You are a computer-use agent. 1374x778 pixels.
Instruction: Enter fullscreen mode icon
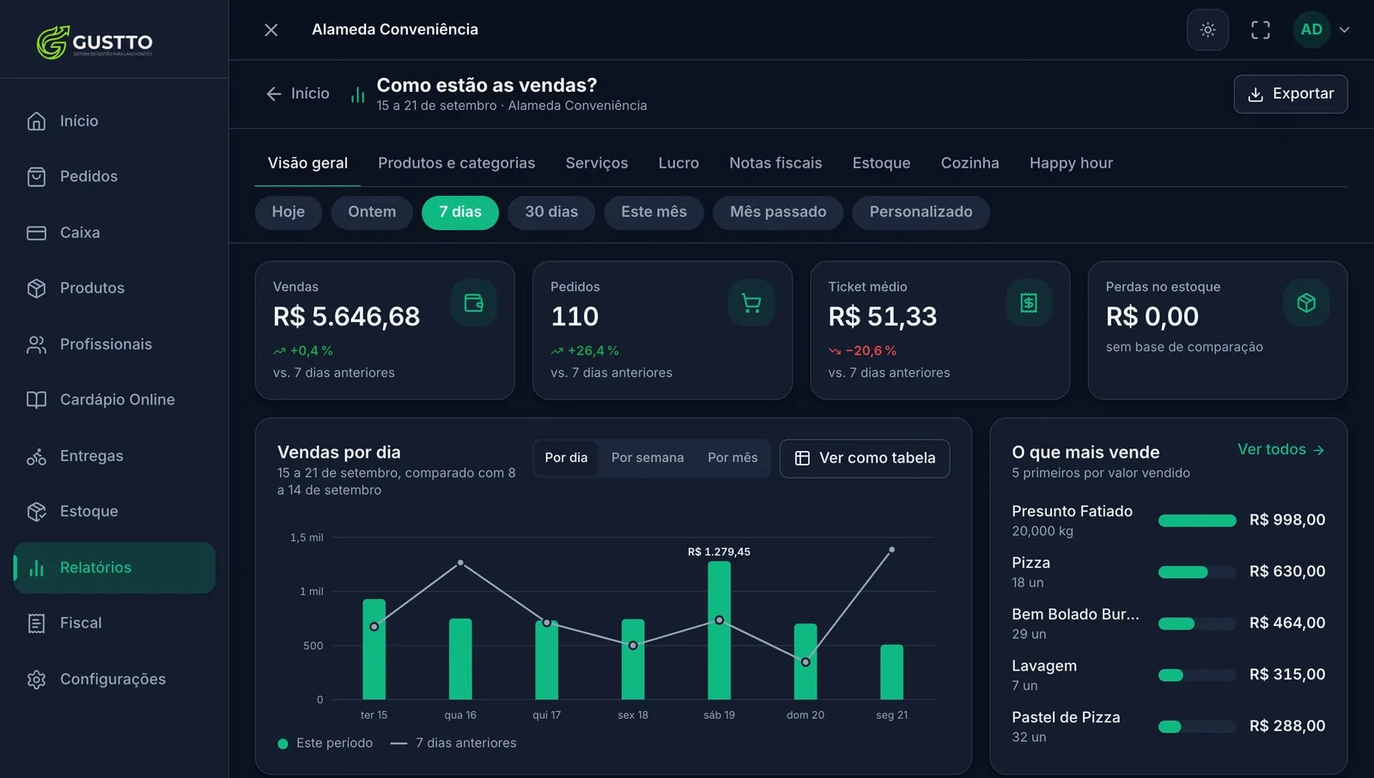coord(1261,30)
